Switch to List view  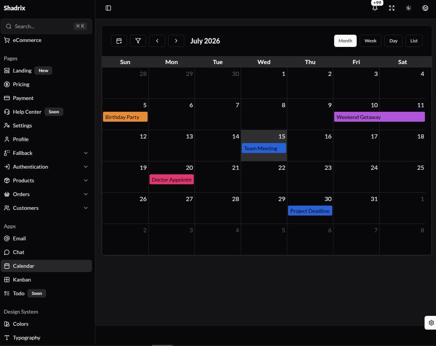click(x=414, y=41)
